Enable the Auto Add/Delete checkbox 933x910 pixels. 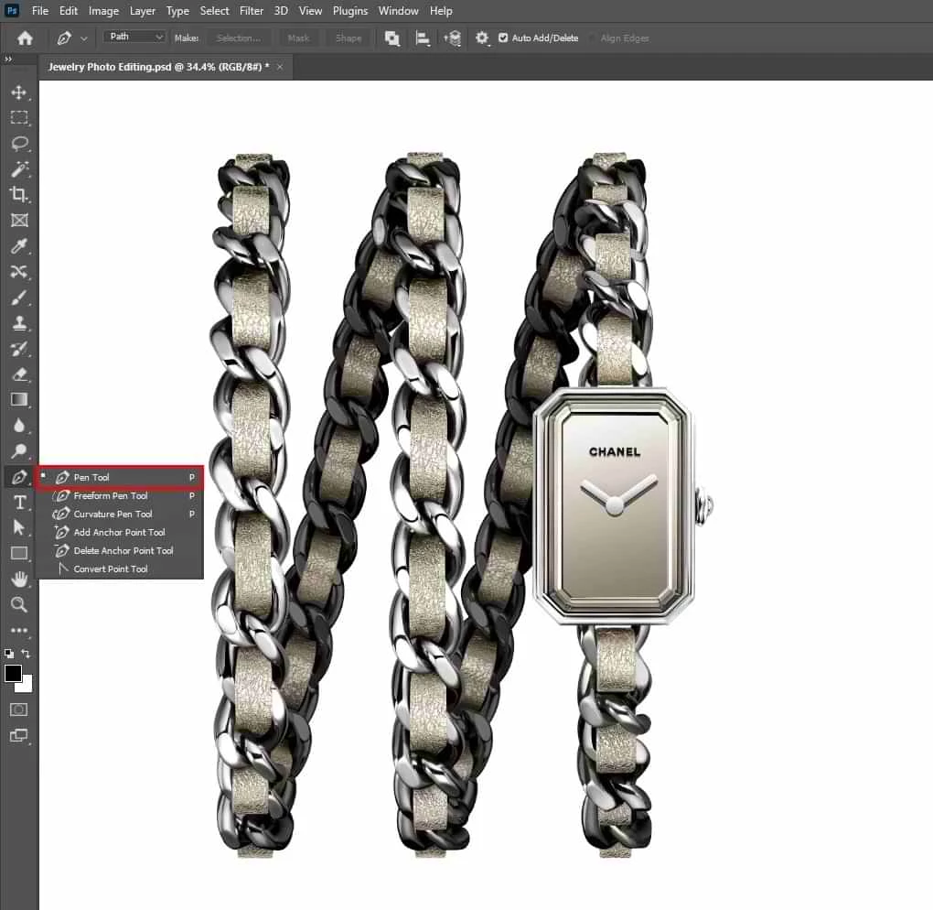pos(503,38)
